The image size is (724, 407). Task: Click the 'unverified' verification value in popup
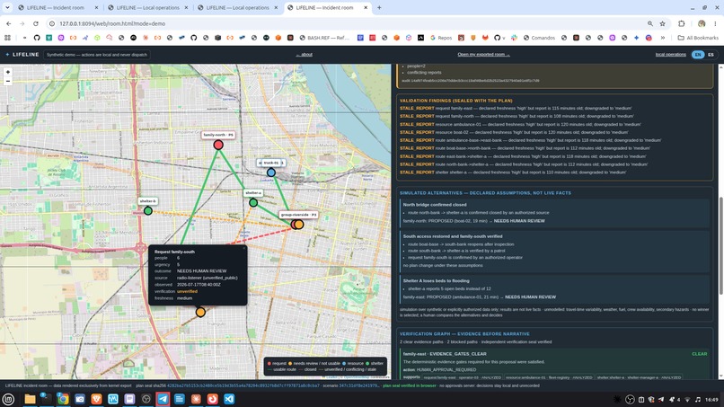click(x=187, y=291)
